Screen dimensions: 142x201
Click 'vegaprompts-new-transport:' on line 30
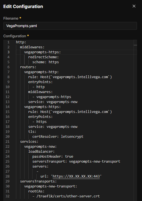click(x=51, y=186)
